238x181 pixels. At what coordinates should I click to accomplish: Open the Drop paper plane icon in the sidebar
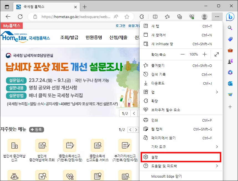[230, 94]
